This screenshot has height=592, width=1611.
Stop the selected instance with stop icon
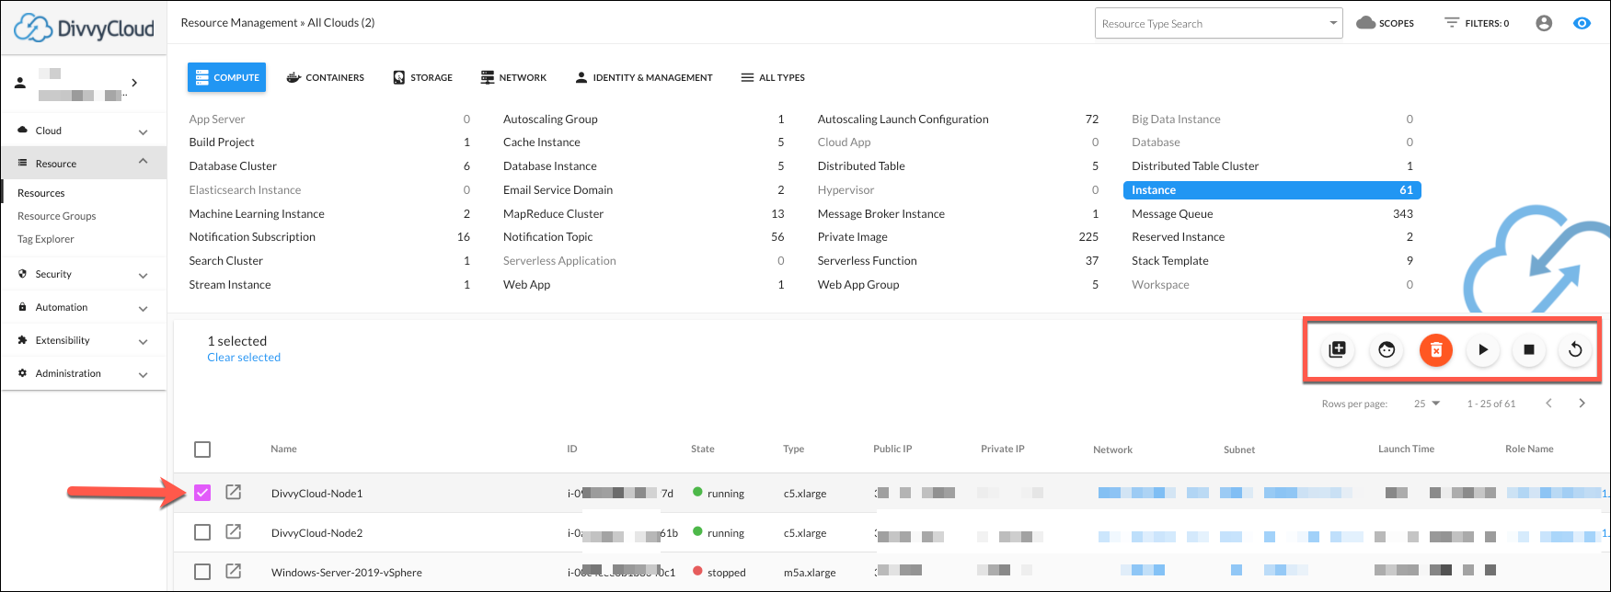(1529, 349)
